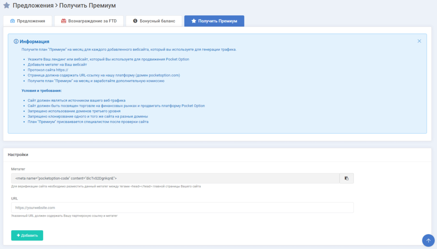The width and height of the screenshot is (437, 249).
Task: Click the info circle icon beside Информация
Action: click(16, 42)
